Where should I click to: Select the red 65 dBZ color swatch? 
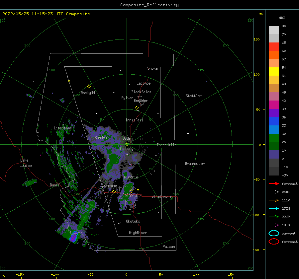[x=274, y=46]
